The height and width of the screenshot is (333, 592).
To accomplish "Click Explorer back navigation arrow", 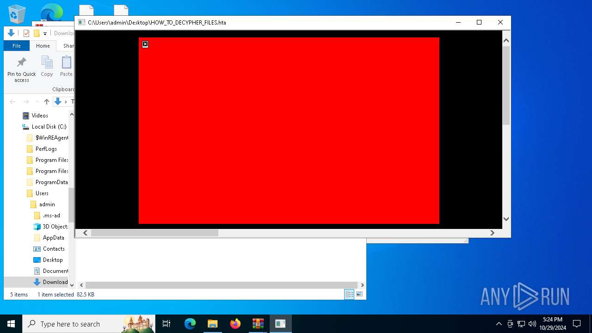I will pyautogui.click(x=12, y=102).
